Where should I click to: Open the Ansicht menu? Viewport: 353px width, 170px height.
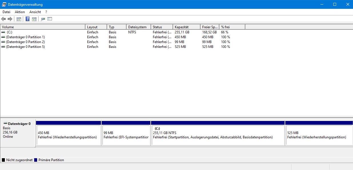tap(35, 12)
